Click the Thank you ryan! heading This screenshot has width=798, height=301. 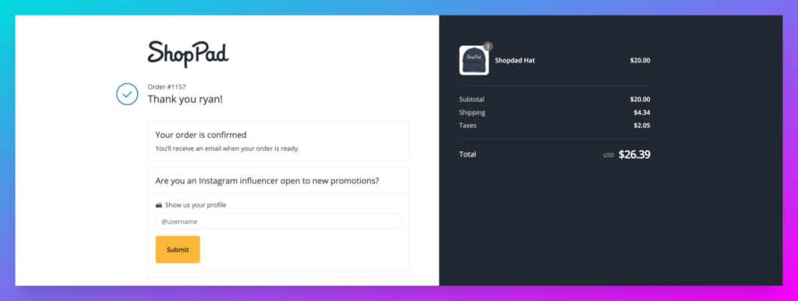pyautogui.click(x=185, y=99)
